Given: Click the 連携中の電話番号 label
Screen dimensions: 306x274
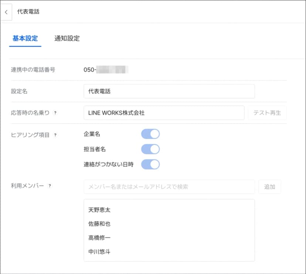Looking at the screenshot, I should click(33, 70).
